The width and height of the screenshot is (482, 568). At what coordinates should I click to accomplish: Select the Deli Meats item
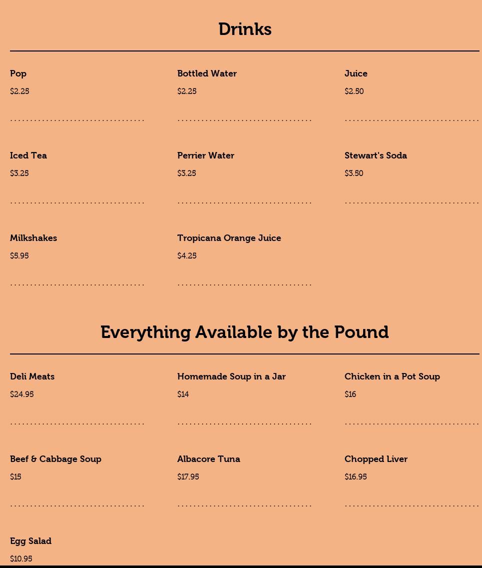point(32,376)
